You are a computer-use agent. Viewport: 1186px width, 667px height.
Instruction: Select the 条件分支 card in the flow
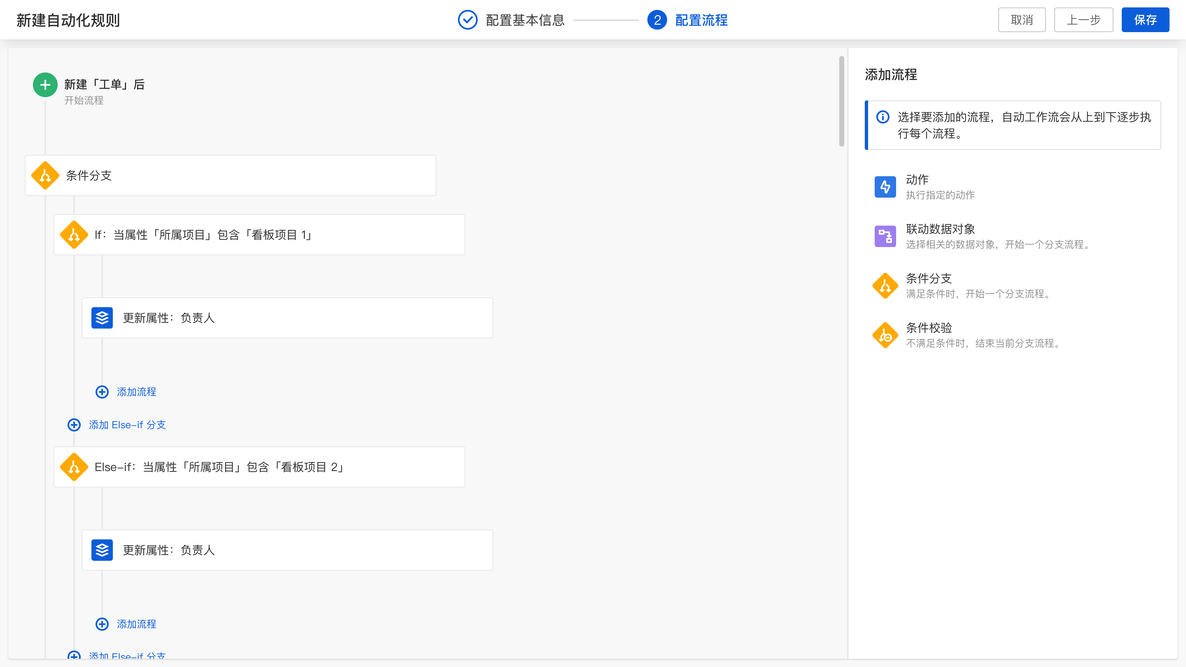(x=230, y=175)
